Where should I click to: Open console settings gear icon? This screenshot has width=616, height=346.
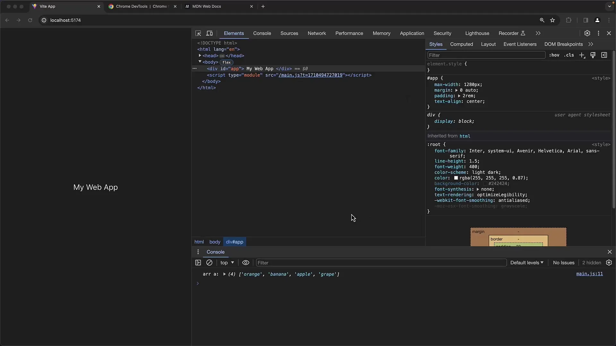[x=609, y=263]
